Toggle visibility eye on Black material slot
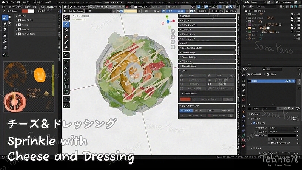Image resolution: width=302 pixels, height=170 pixels. tap(290, 81)
